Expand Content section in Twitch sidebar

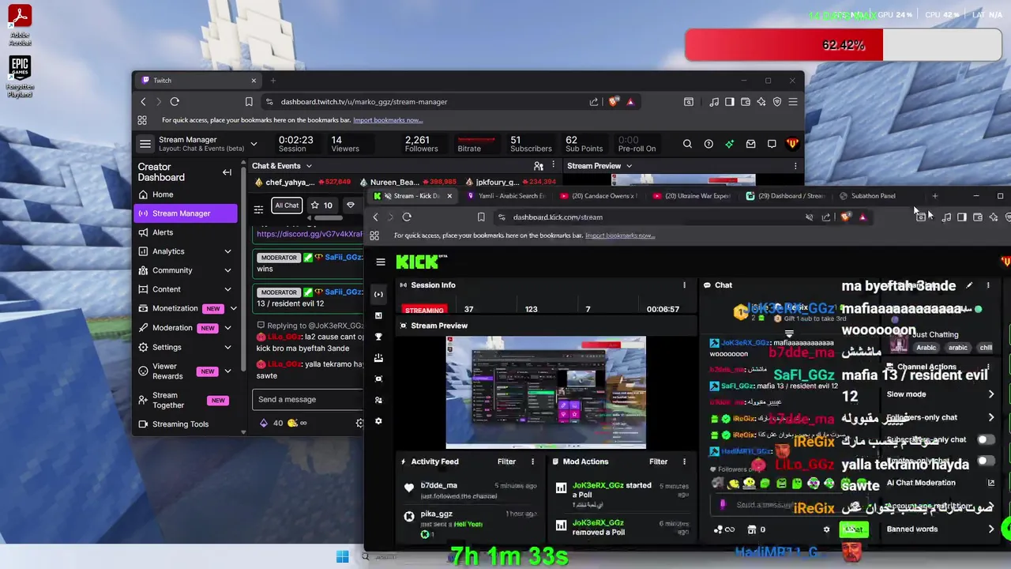(227, 289)
